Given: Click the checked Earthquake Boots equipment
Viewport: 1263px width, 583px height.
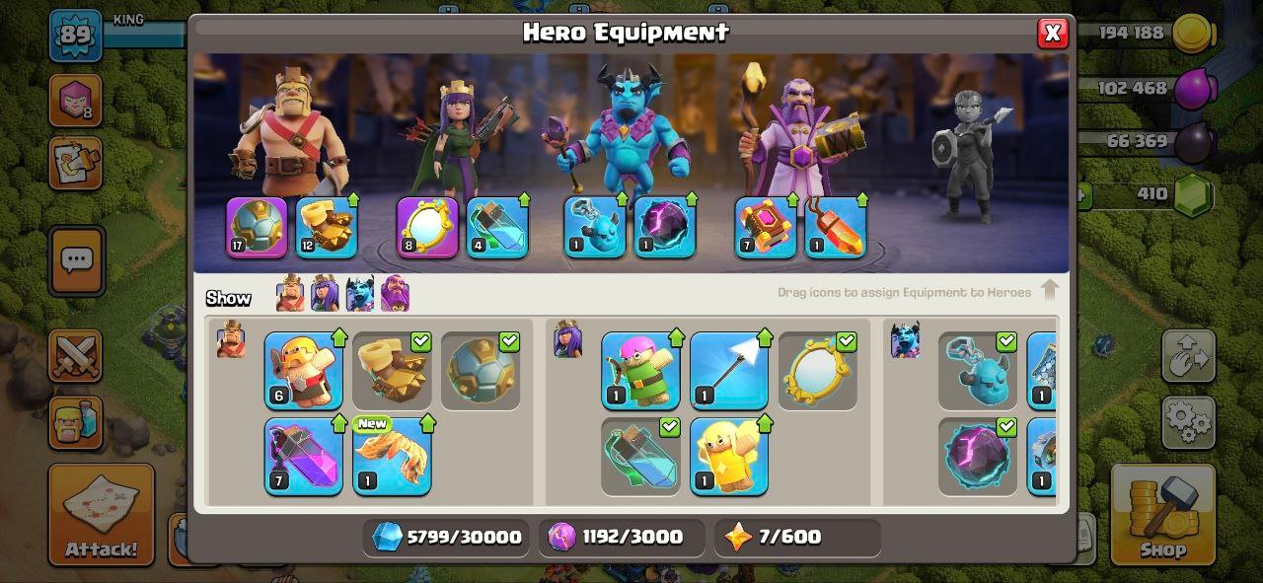Looking at the screenshot, I should [392, 371].
